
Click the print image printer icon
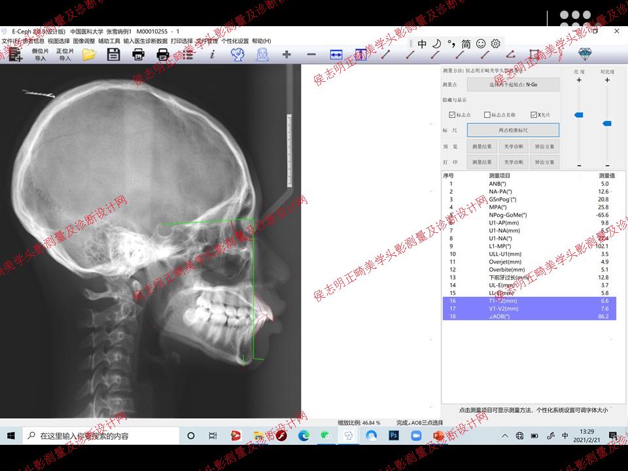tap(138, 54)
